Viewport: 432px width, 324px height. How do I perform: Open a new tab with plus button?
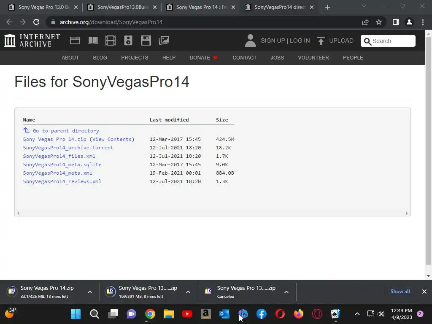(327, 7)
